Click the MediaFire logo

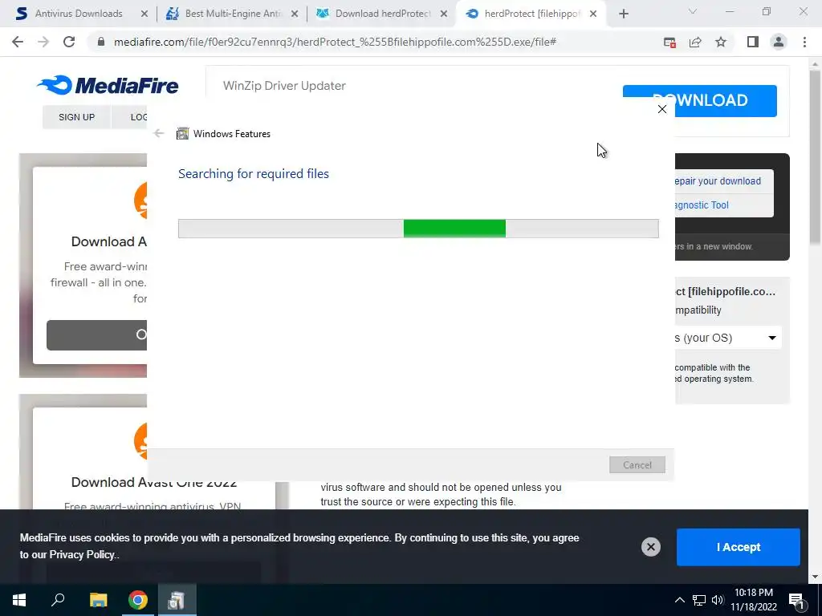pyautogui.click(x=108, y=85)
